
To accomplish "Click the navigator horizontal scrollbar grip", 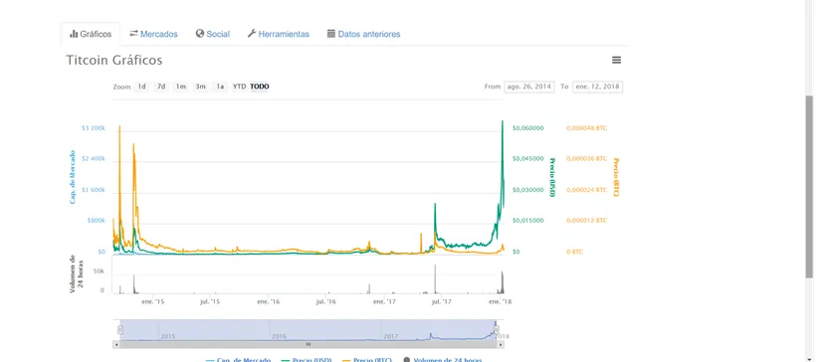I will coord(309,344).
